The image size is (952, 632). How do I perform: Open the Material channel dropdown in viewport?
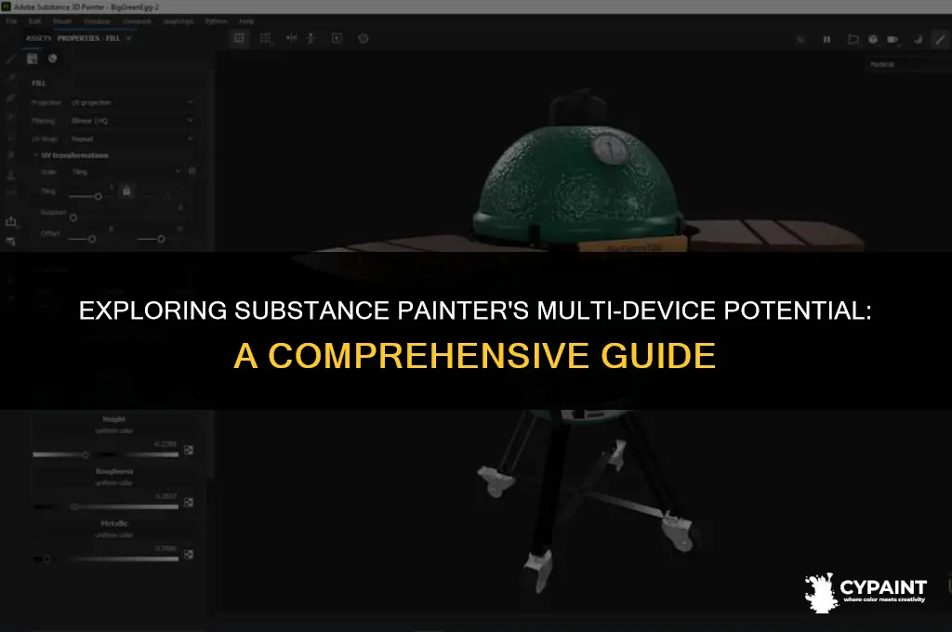click(908, 64)
